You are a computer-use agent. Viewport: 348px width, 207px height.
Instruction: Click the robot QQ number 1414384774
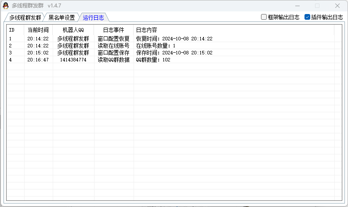[73, 60]
